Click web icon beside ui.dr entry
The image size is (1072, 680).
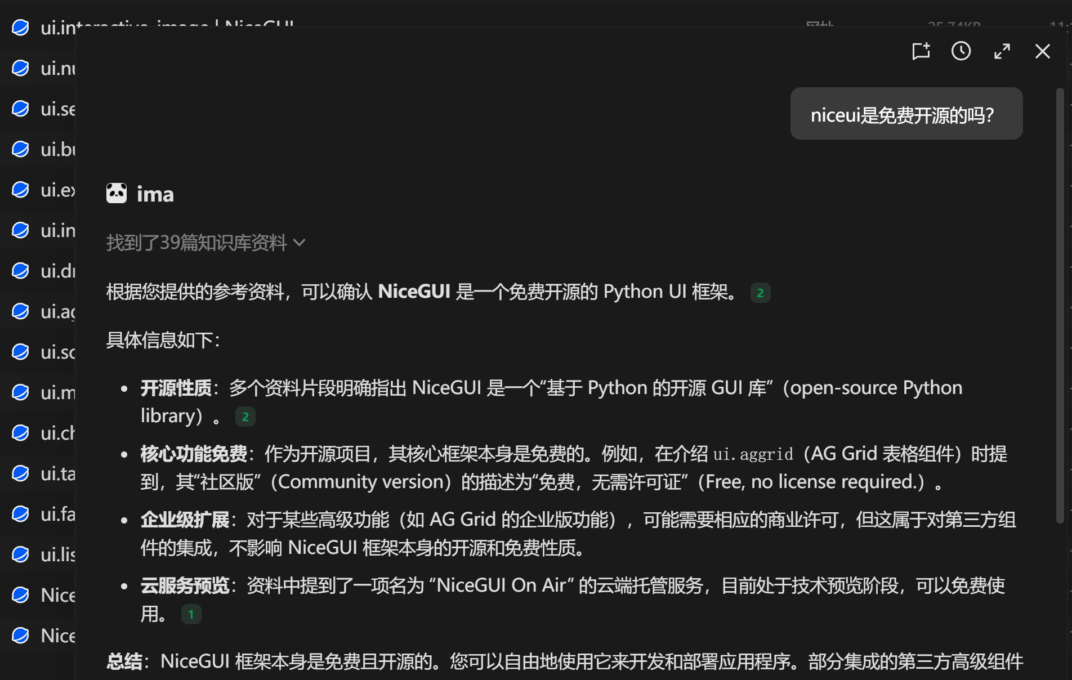pos(20,271)
